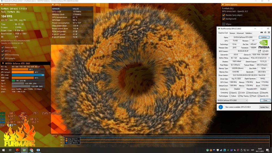
Task: Toggle the Render furry object checkbox
Action: [224, 15]
